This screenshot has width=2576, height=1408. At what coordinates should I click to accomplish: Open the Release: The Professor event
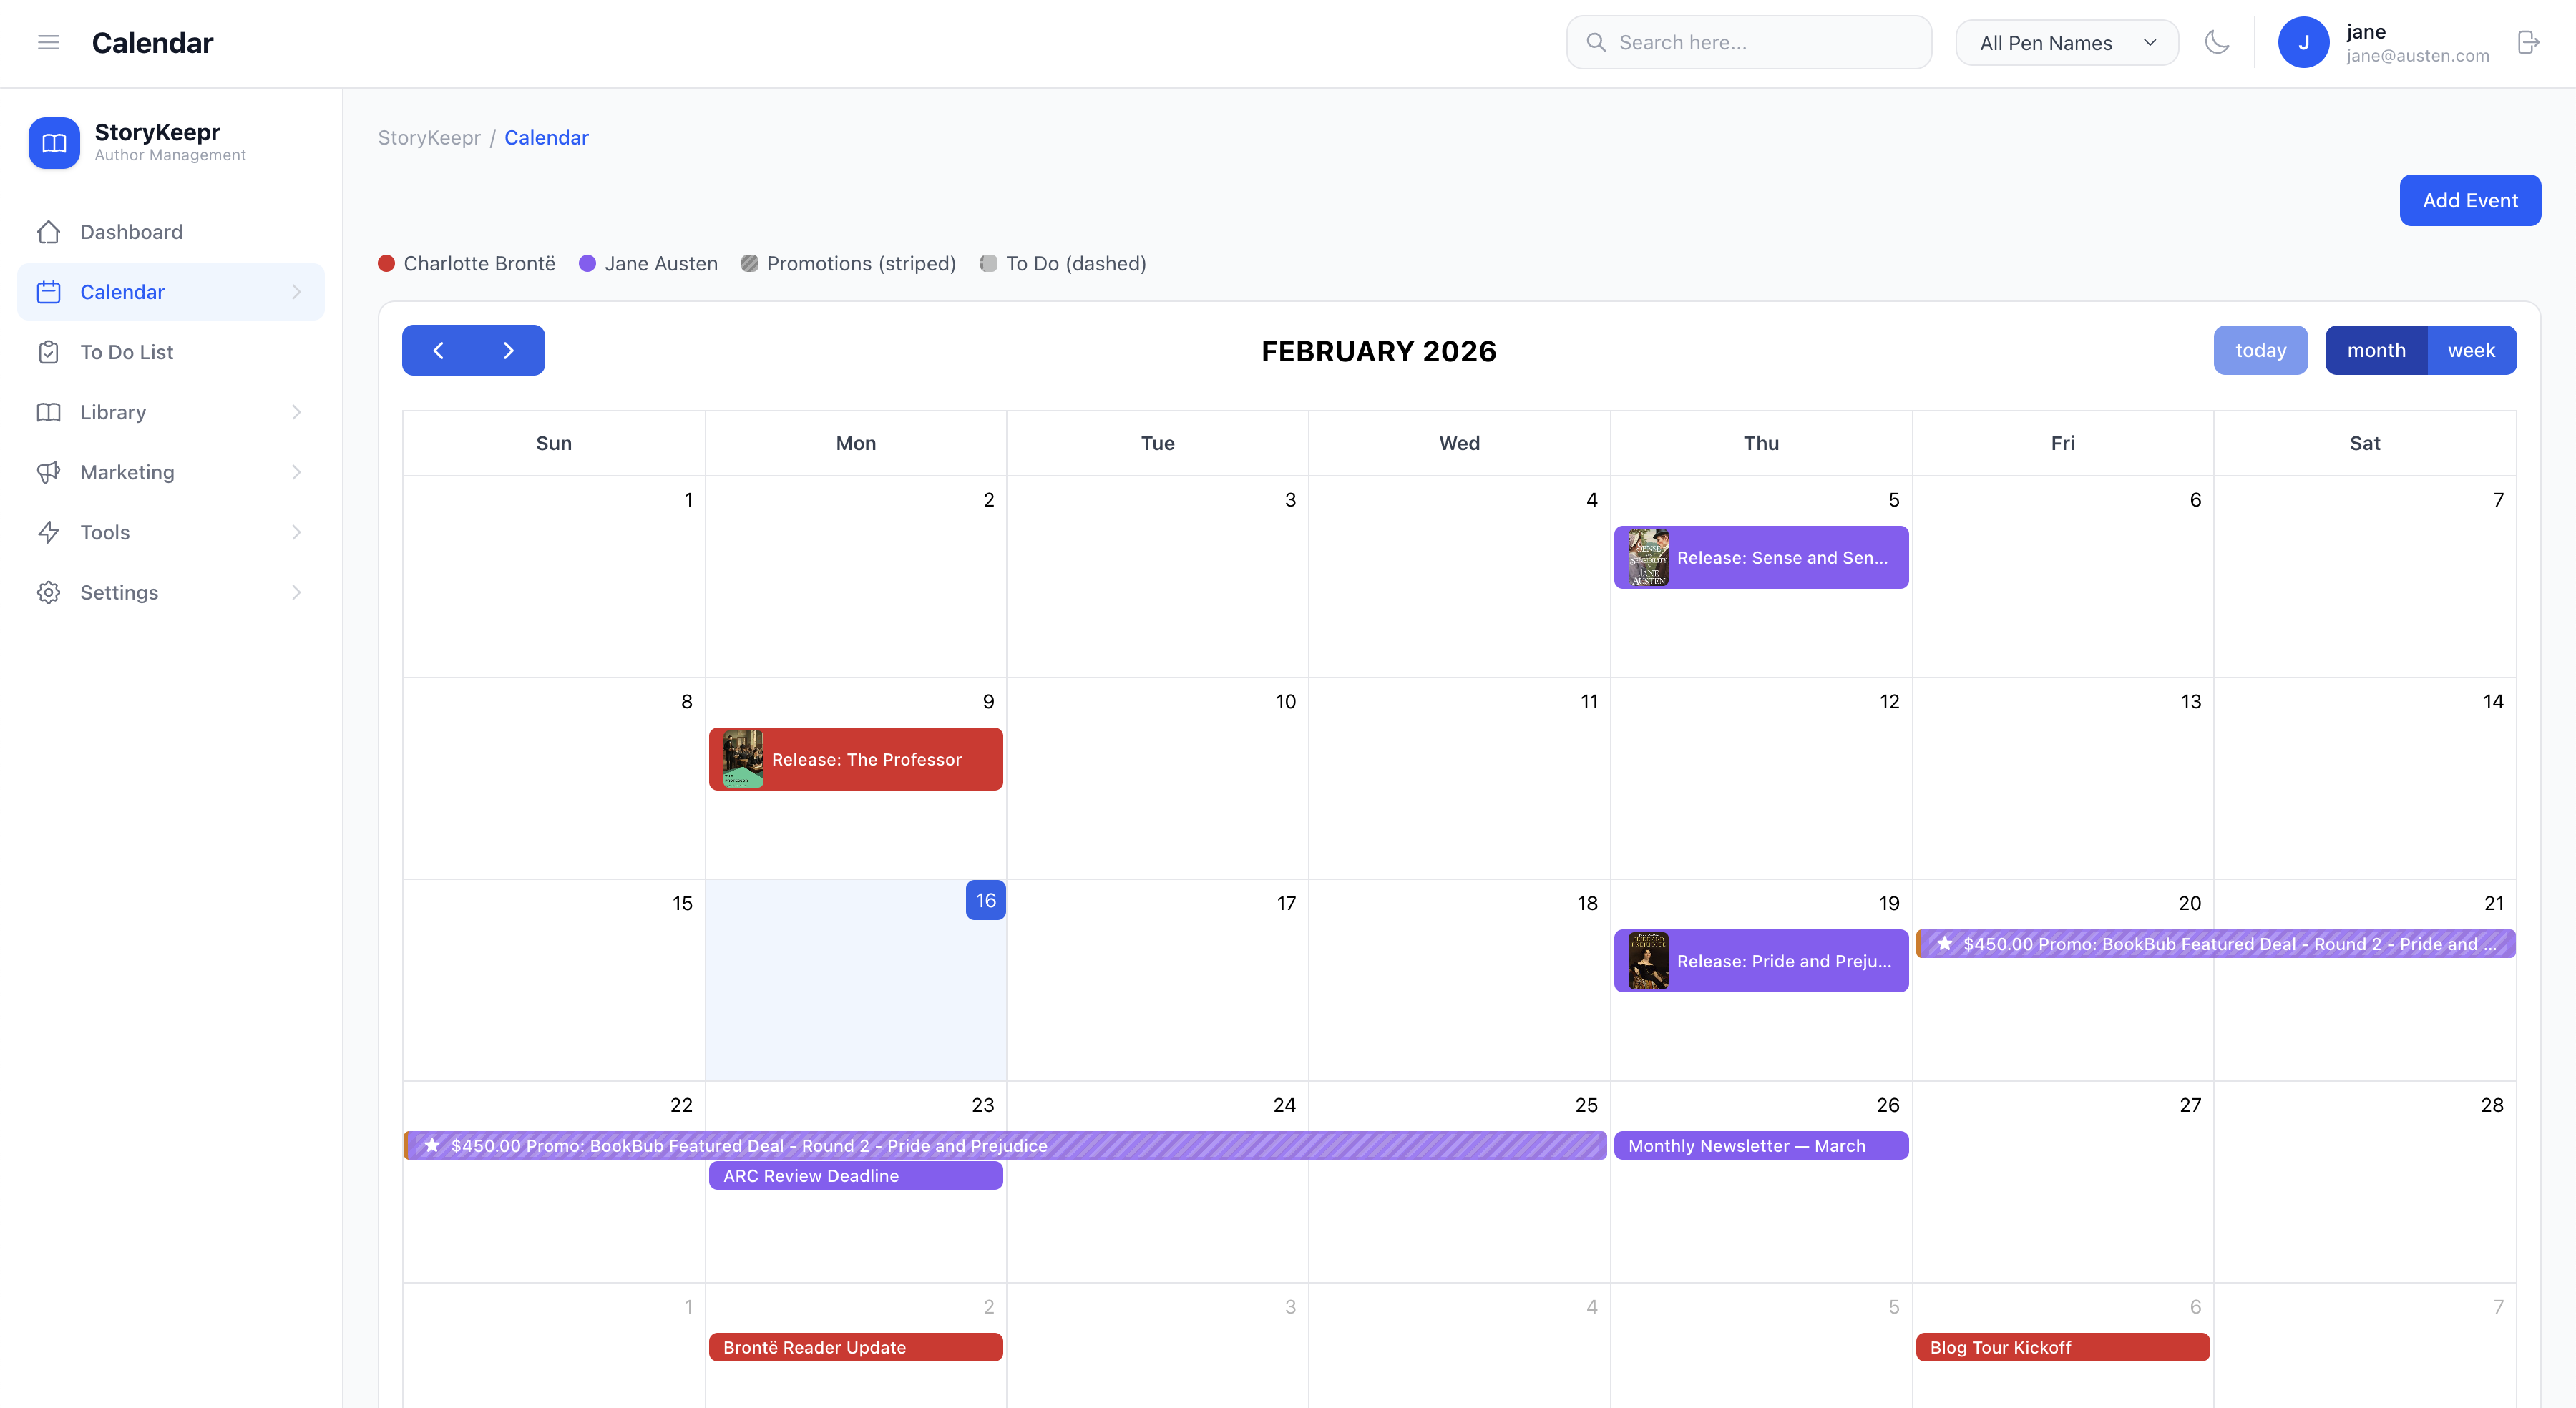pos(866,759)
